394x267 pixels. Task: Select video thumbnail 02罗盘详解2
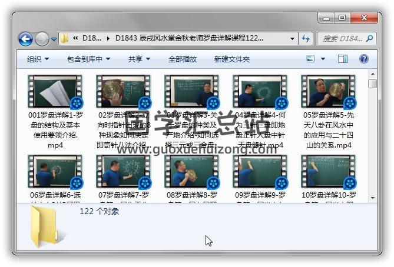pyautogui.click(x=124, y=92)
